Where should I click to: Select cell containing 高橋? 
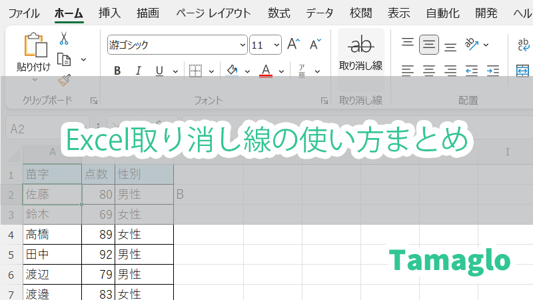(52, 234)
